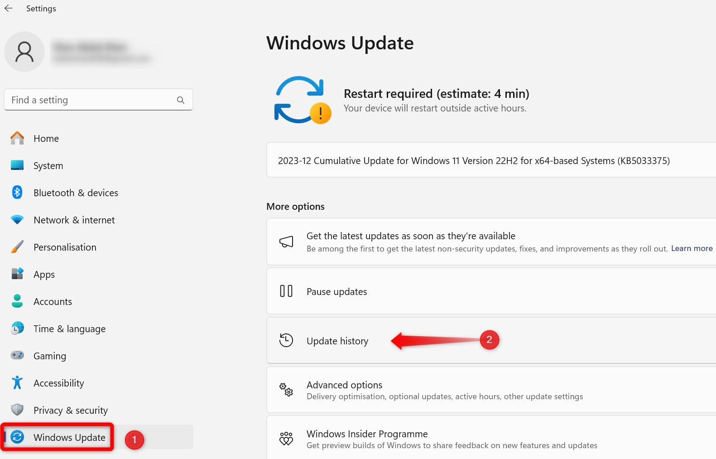Click the Network & internet Wi-Fi icon
Screen dimensions: 716x459
[x=17, y=220]
